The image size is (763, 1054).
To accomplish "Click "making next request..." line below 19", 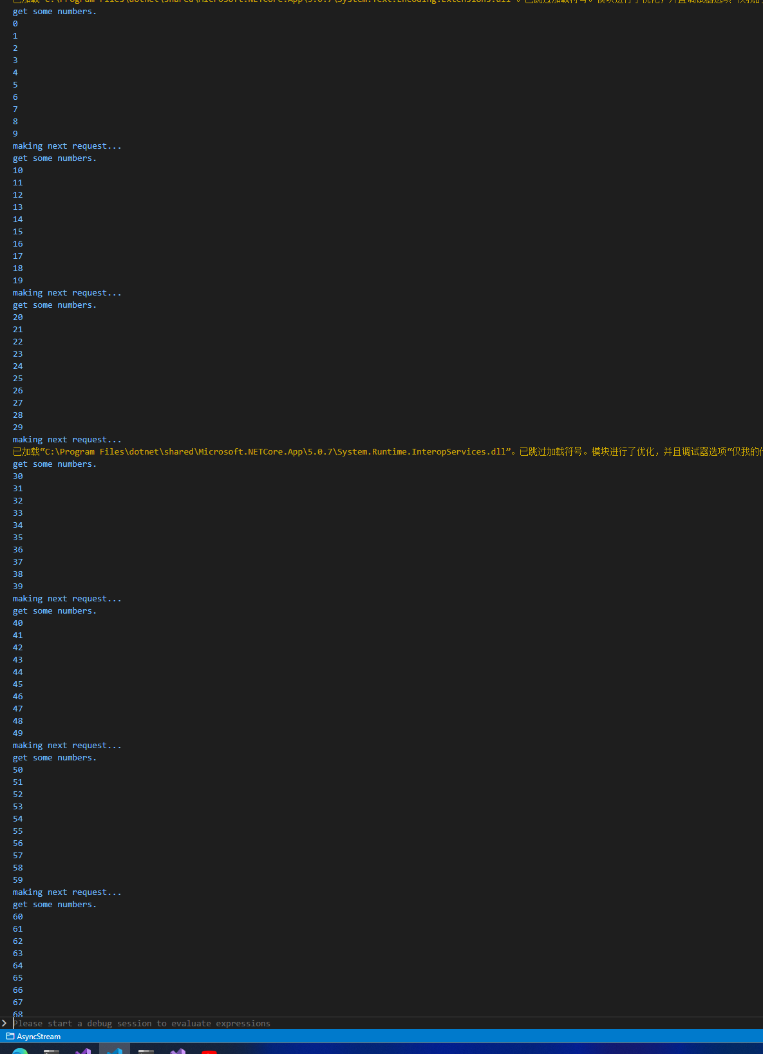I will [x=67, y=293].
